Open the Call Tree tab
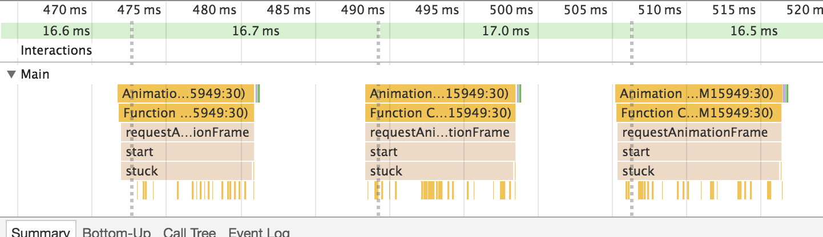Screen dimensions: 823x237 (189, 232)
